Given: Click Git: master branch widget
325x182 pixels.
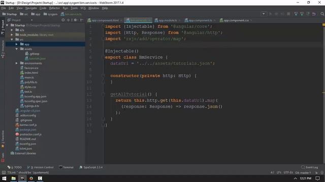Looking at the screenshot, I should (303, 172).
